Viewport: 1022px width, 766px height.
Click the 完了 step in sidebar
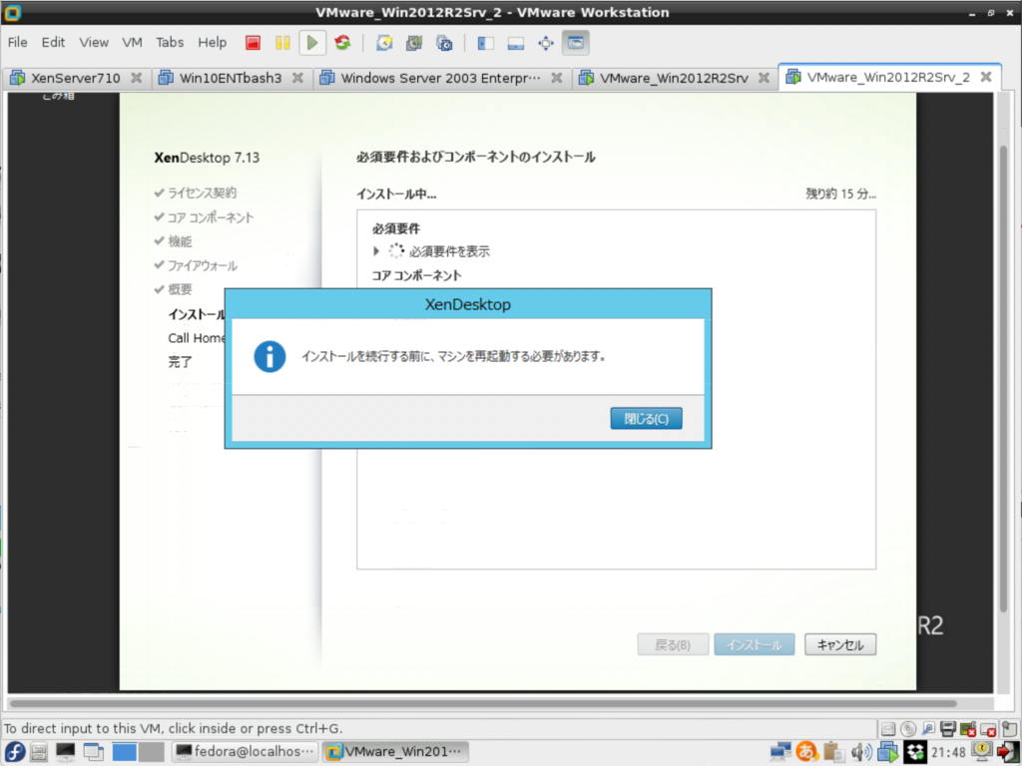point(181,361)
